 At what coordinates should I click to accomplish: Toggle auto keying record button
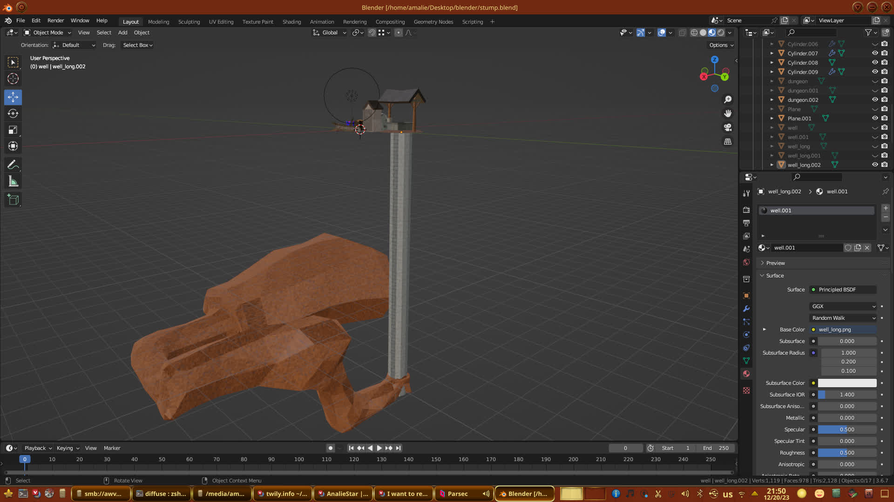[x=331, y=448]
